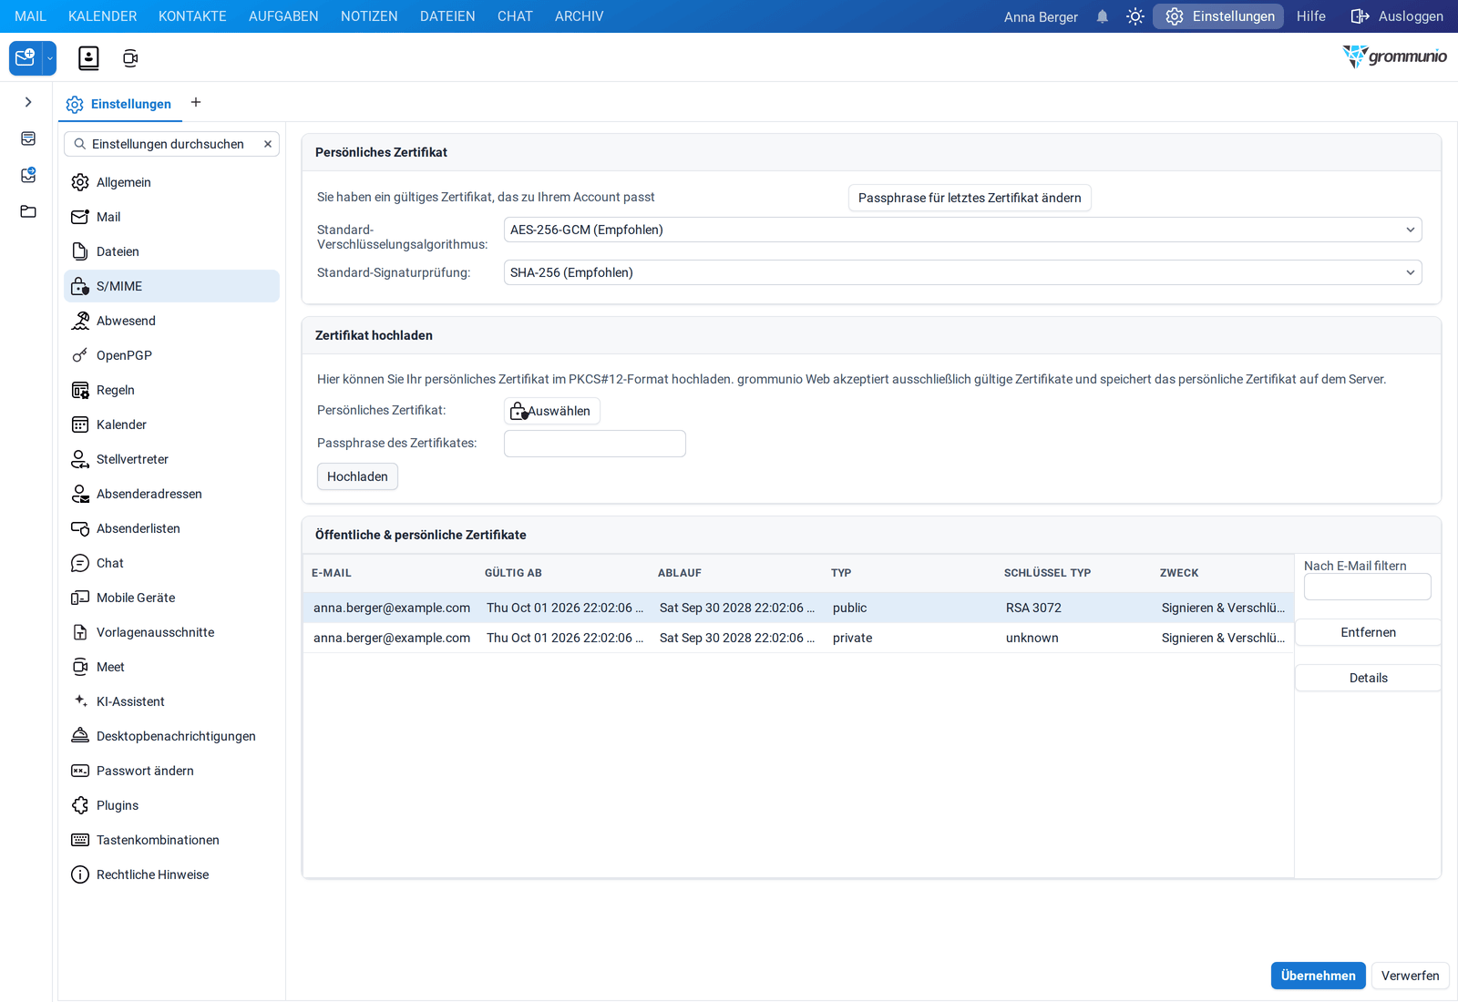
Task: Click the Meet video icon in toolbar
Action: pyautogui.click(x=130, y=58)
